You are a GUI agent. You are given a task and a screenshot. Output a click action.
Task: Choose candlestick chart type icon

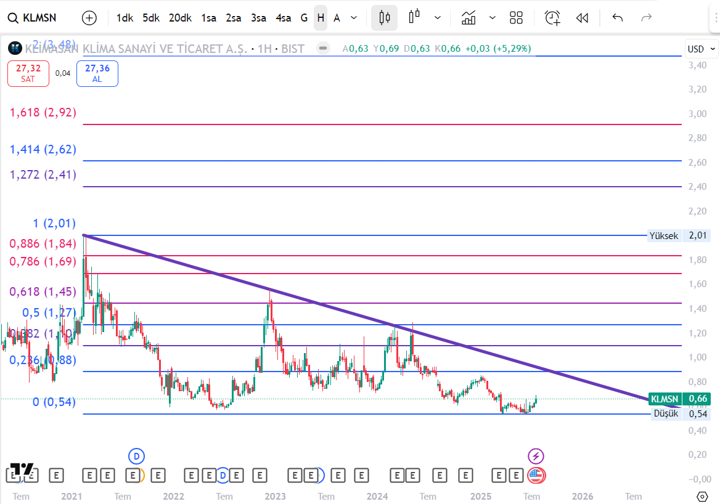[414, 17]
